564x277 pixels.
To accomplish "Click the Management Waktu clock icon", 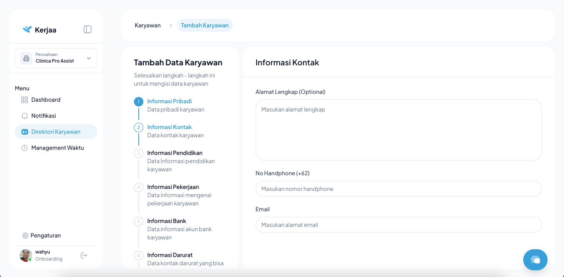I will pos(25,148).
